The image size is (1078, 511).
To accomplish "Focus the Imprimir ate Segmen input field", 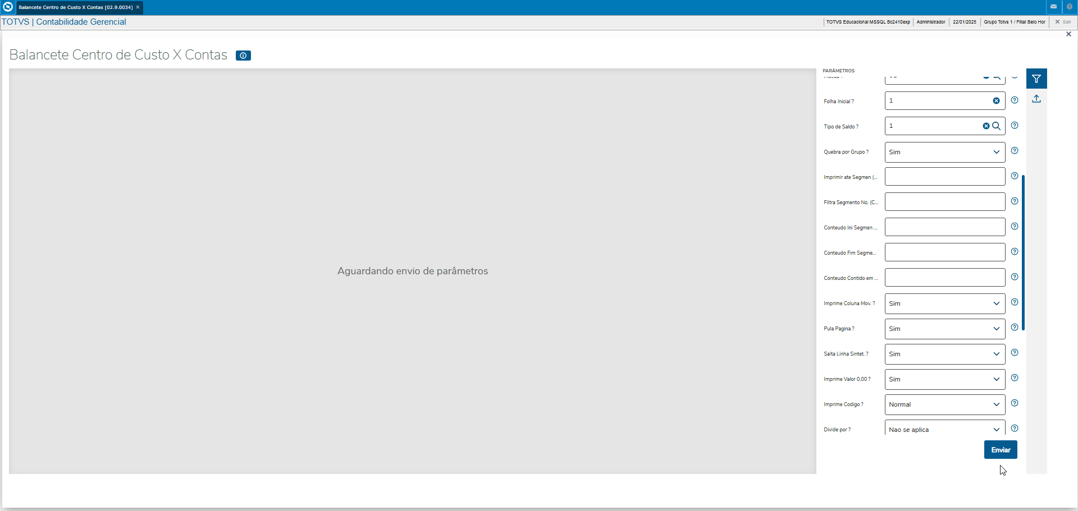I will [945, 177].
